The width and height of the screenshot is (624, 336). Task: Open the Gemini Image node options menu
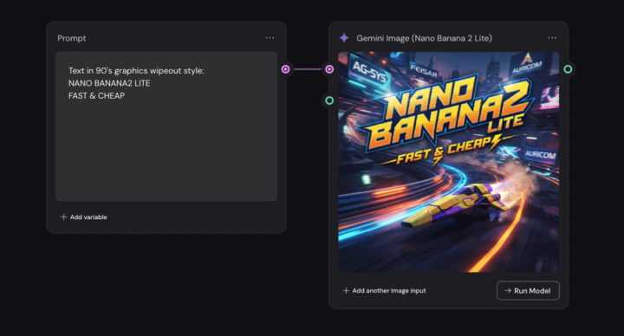coord(552,38)
